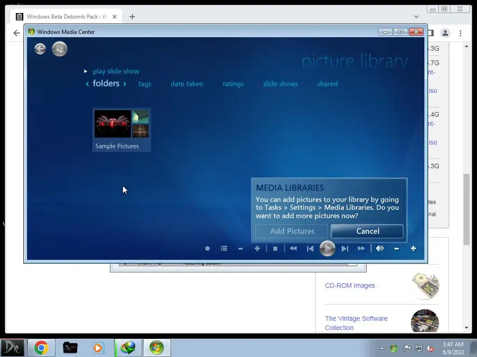This screenshot has height=357, width=477.
Task: Open a new Chrome tab
Action: tap(132, 17)
